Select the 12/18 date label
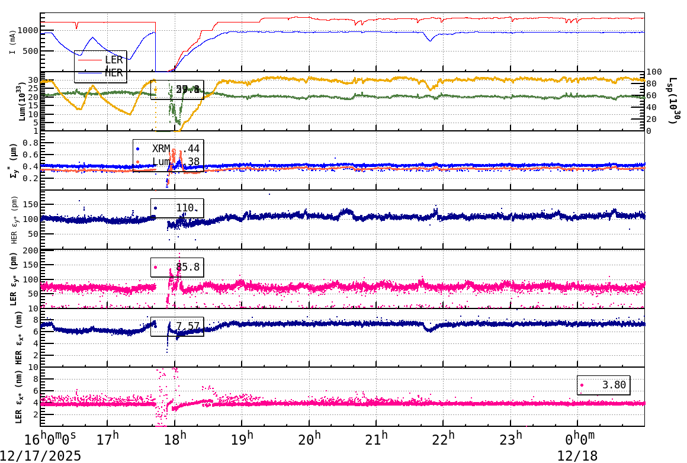687x463 pixels. point(577,455)
